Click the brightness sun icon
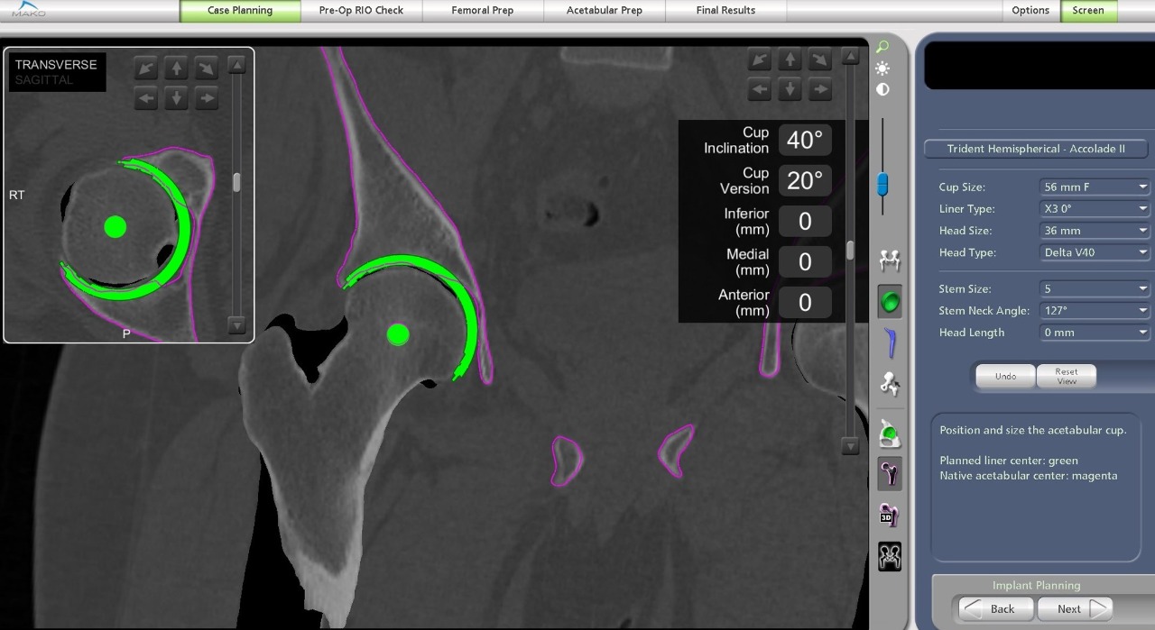1155x630 pixels. [882, 68]
